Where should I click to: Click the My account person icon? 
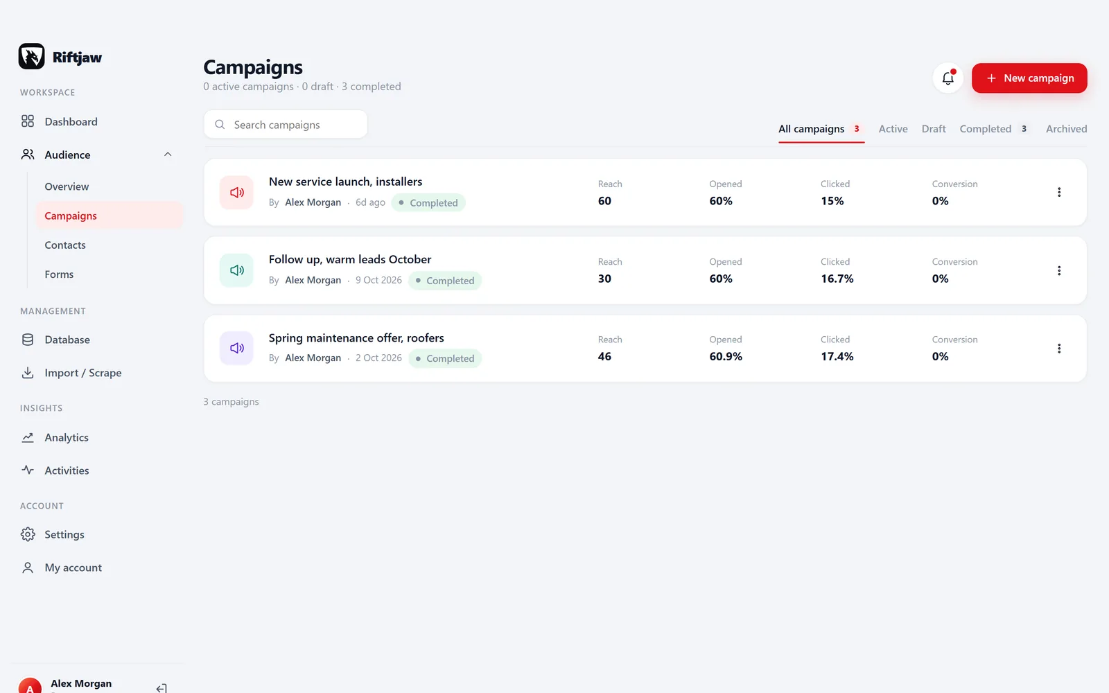pos(28,568)
